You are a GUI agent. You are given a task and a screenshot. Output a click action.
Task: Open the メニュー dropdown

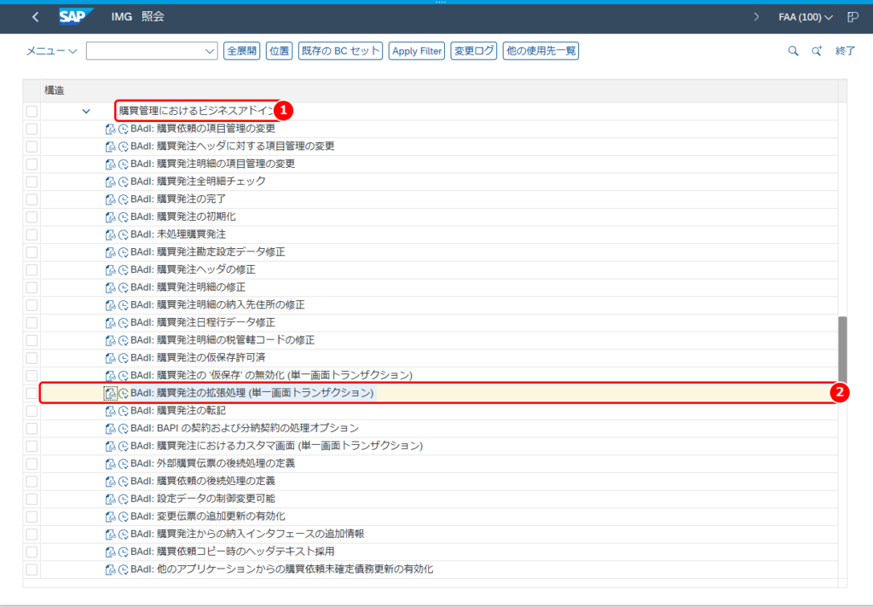[51, 50]
